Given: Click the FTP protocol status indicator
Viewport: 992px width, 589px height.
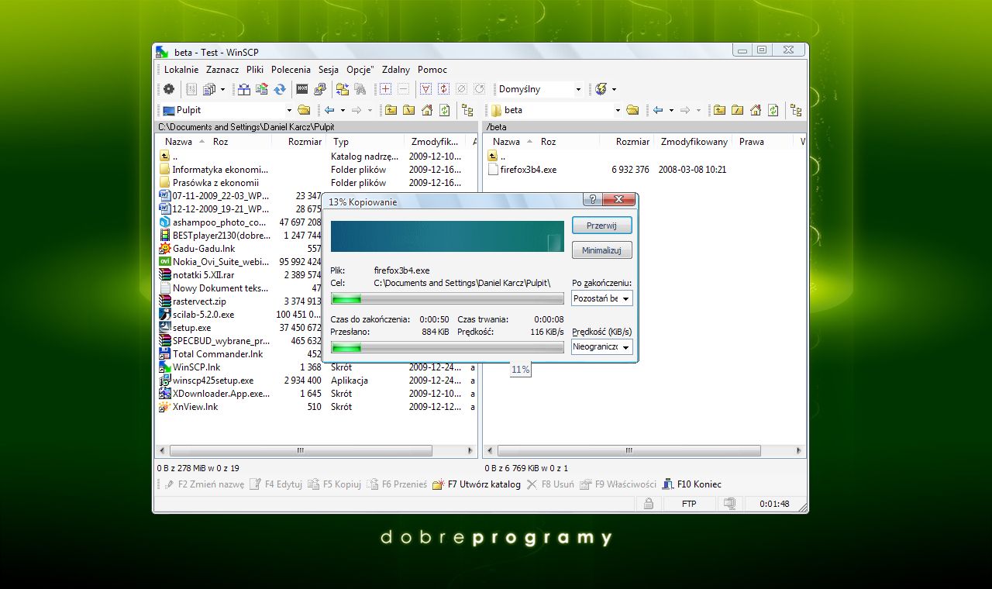Looking at the screenshot, I should [689, 504].
